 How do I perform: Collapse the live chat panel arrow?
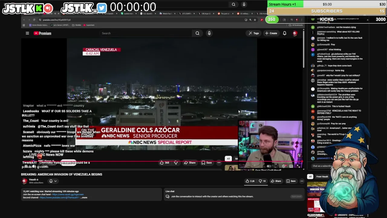point(367,20)
